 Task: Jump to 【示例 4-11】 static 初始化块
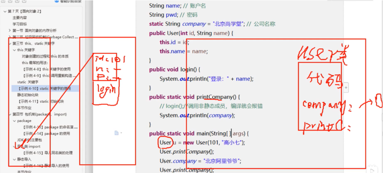(x=41, y=101)
